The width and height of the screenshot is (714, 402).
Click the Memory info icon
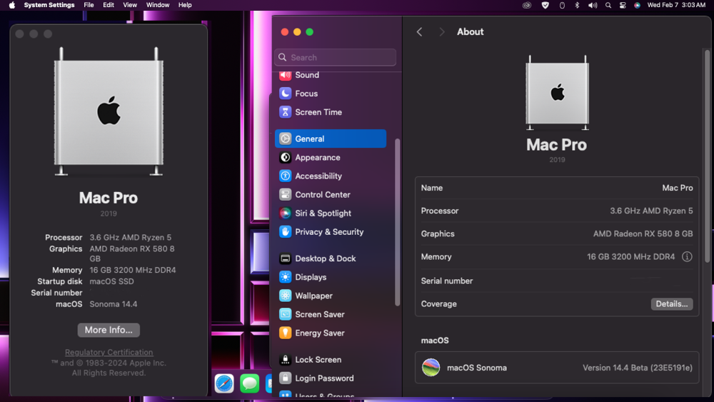tap(687, 257)
